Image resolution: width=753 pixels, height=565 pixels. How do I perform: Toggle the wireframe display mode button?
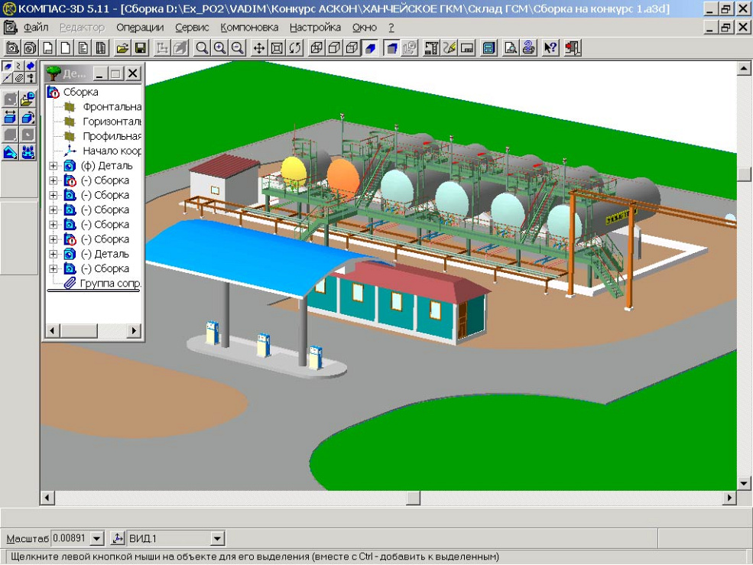click(x=316, y=48)
